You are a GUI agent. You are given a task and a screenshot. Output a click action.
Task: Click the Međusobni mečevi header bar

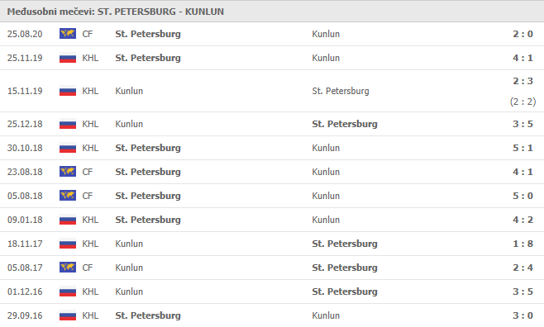[272, 12]
